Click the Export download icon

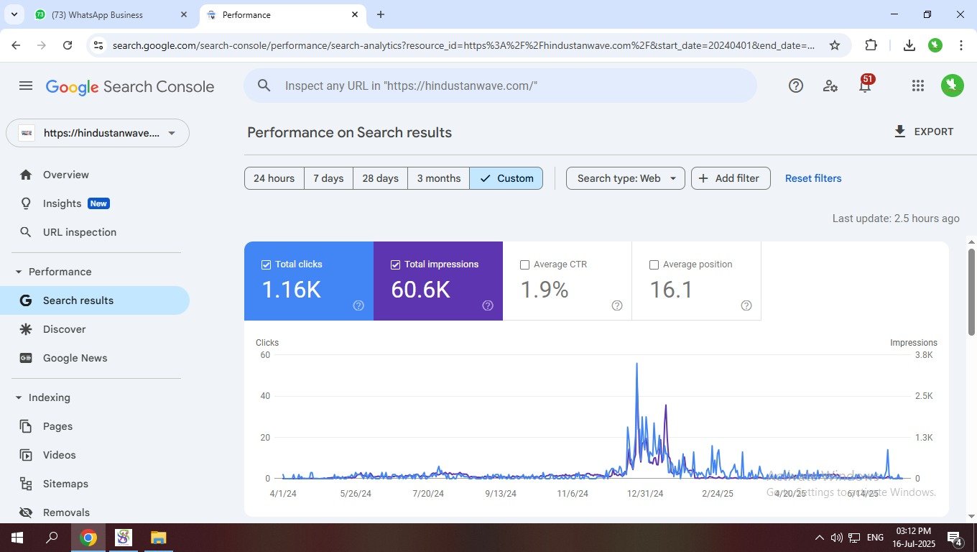point(899,132)
